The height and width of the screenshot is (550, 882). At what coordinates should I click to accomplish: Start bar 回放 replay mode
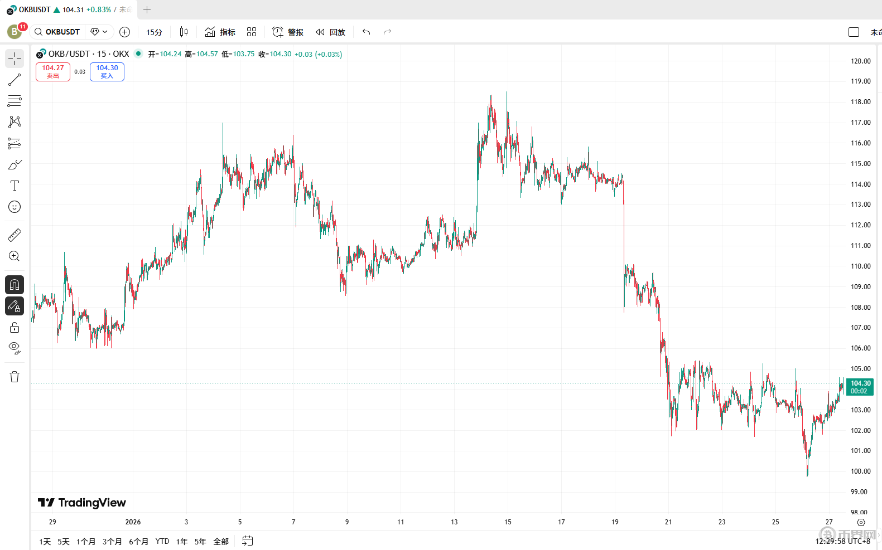click(330, 32)
